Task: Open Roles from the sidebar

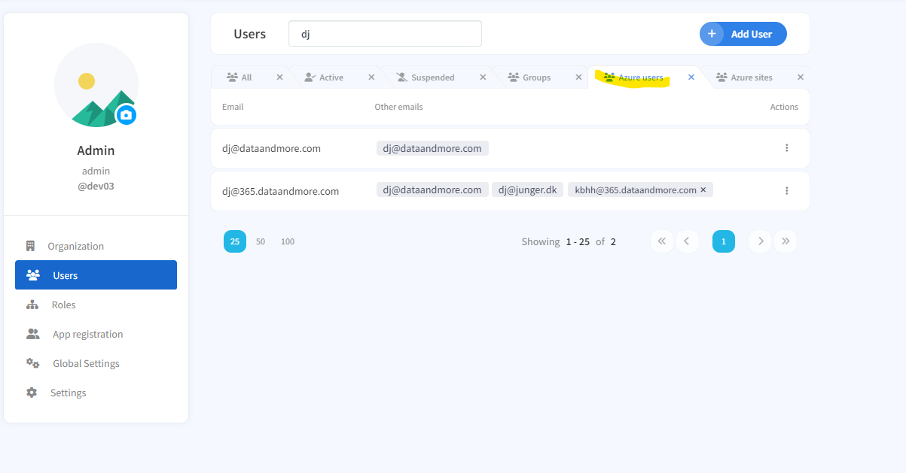Action: 63,305
